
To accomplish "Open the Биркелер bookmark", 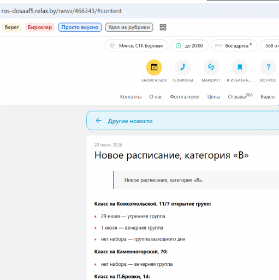I will [40, 27].
